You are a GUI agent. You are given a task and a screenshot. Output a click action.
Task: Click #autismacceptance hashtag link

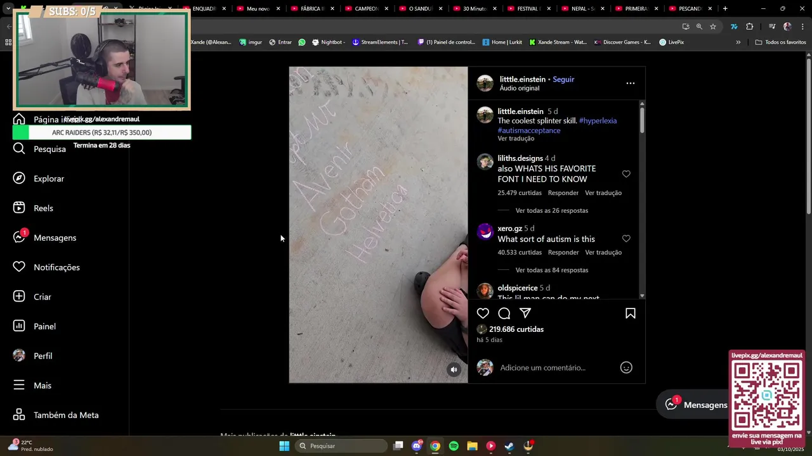(529, 130)
